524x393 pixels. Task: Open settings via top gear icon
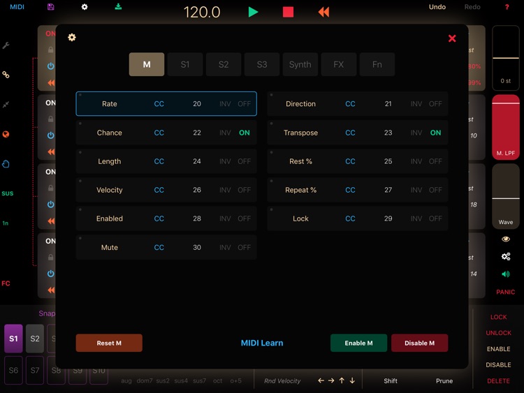[x=85, y=7]
